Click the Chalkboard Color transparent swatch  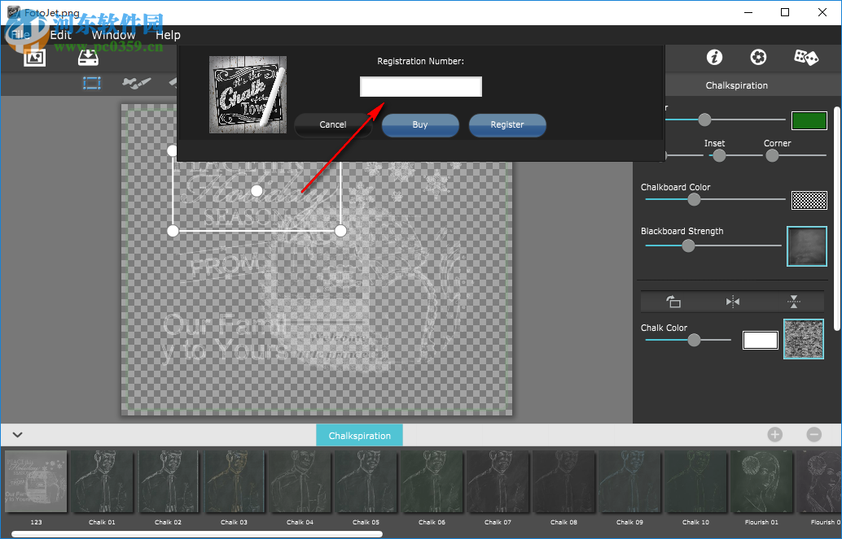point(809,200)
